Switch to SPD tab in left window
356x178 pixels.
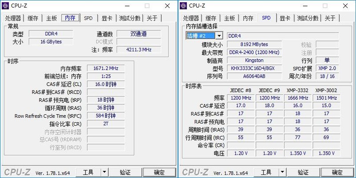pos(88,18)
